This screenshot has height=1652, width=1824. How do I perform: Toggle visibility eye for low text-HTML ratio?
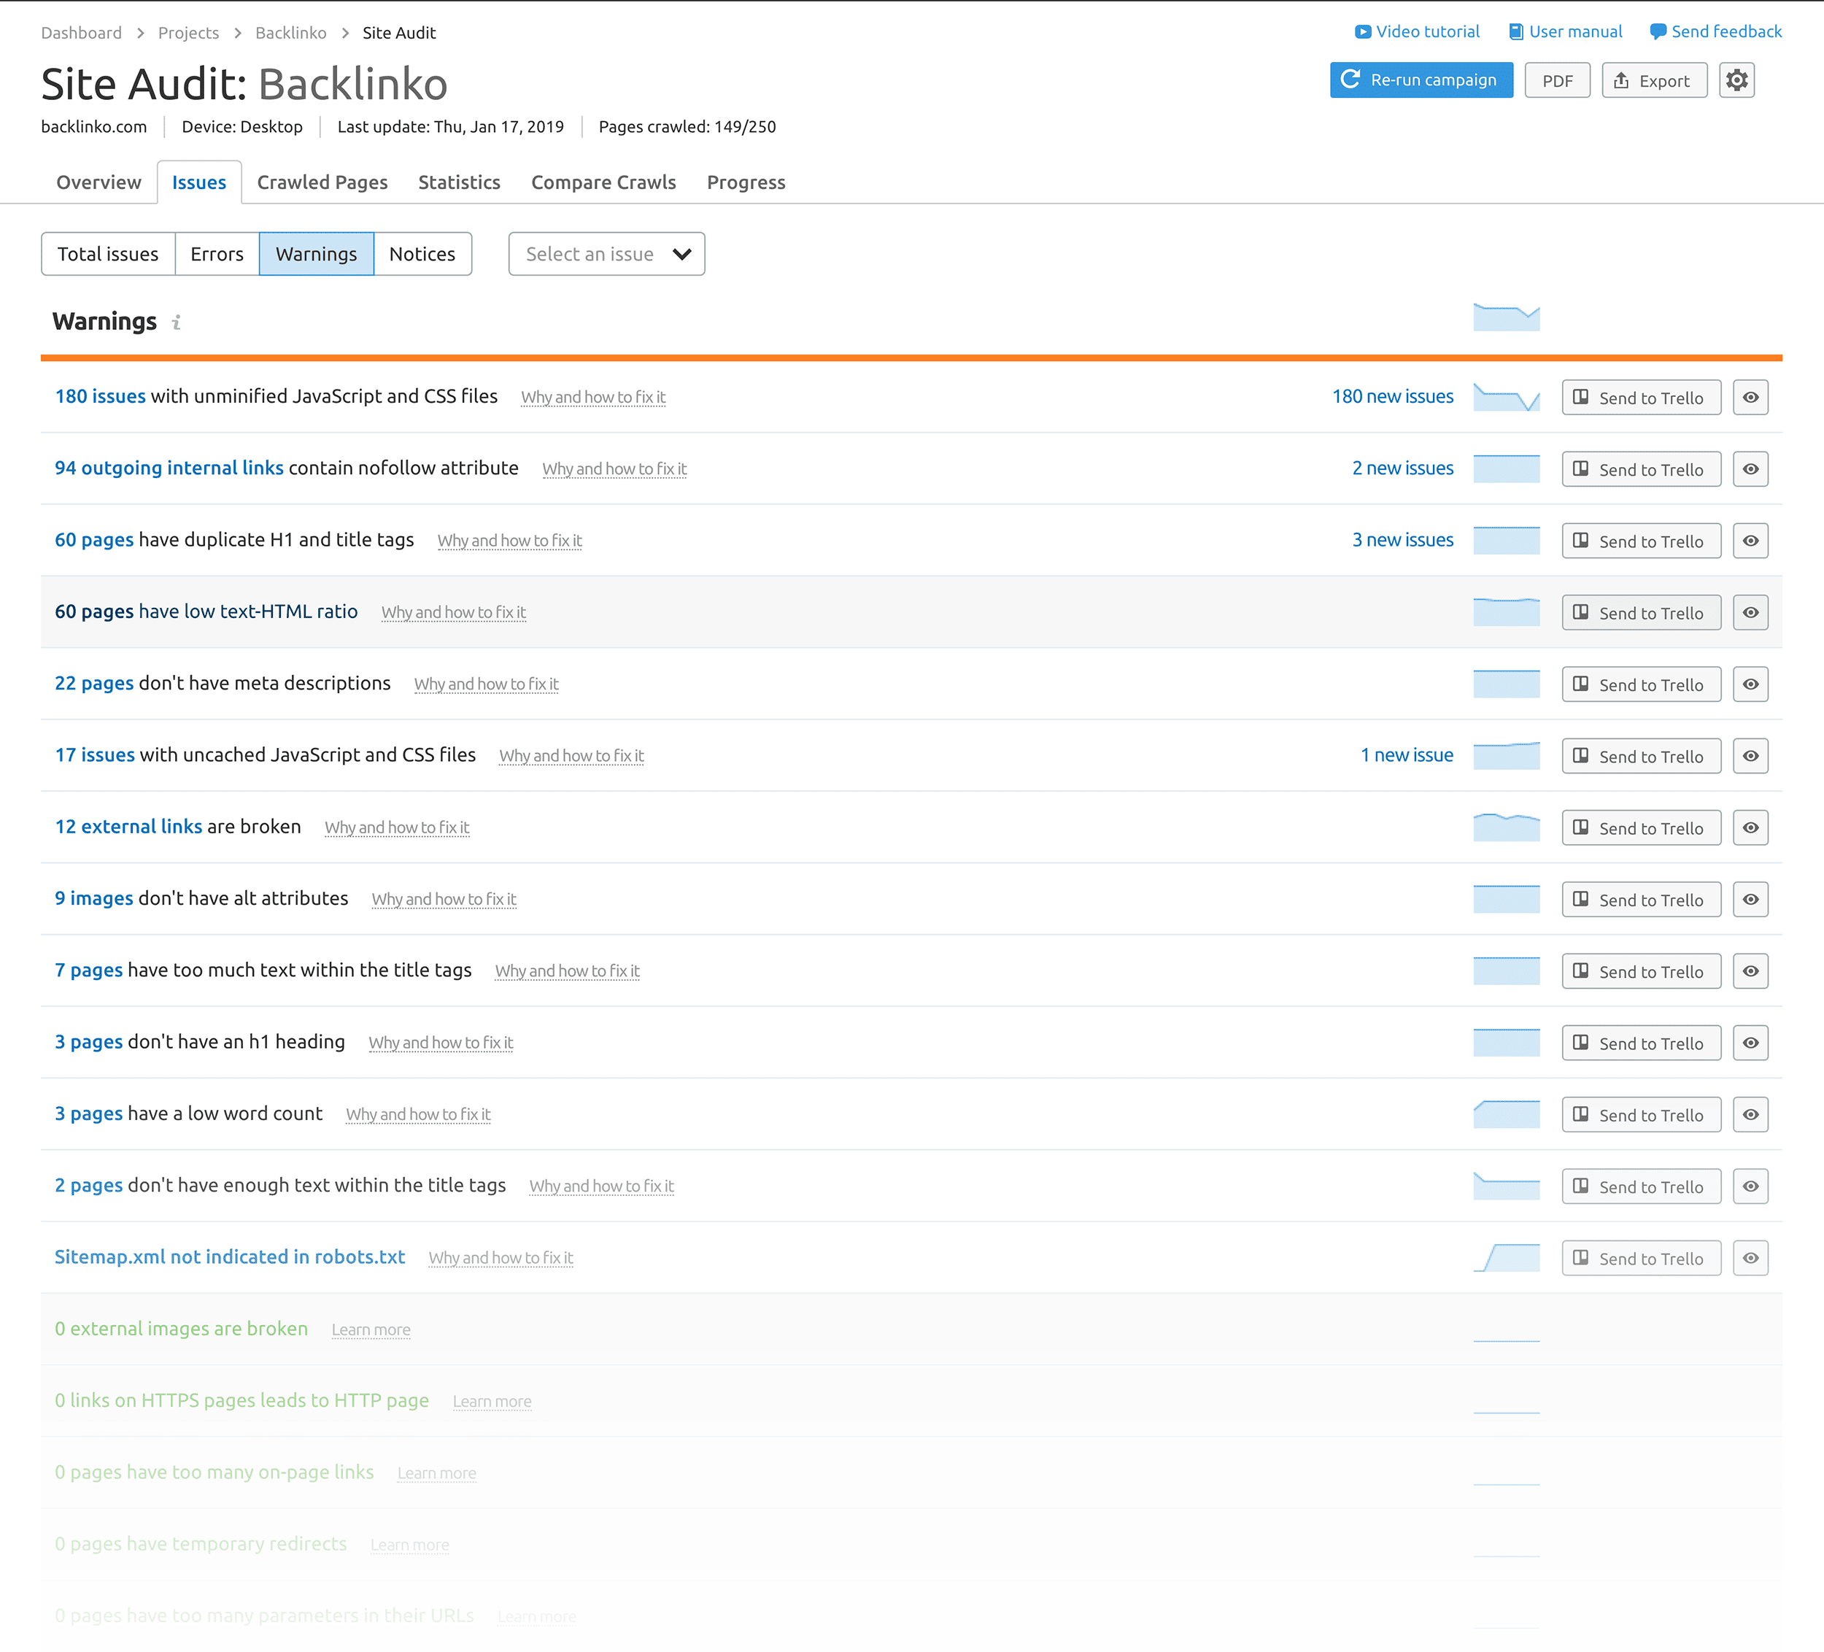pyautogui.click(x=1750, y=611)
